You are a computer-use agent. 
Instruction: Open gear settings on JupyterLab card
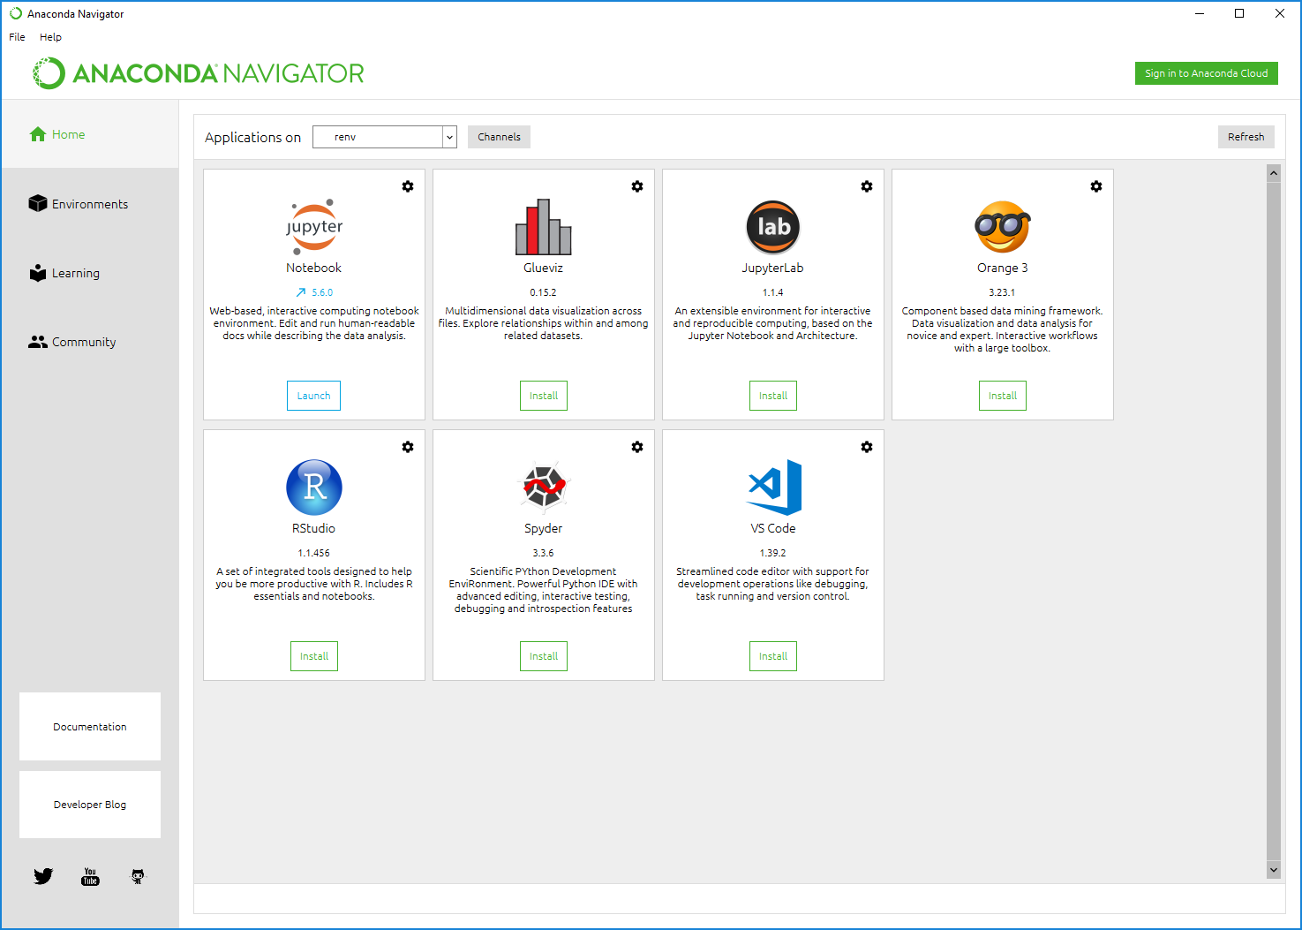pyautogui.click(x=867, y=186)
